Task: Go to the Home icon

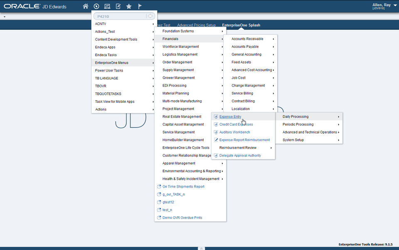Action: (x=86, y=6)
